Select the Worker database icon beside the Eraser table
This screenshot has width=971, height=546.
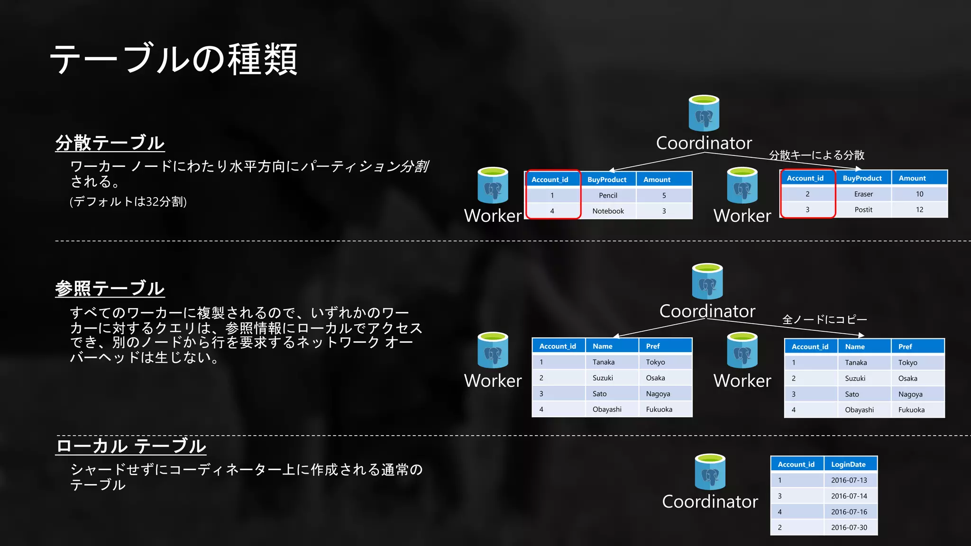742,185
